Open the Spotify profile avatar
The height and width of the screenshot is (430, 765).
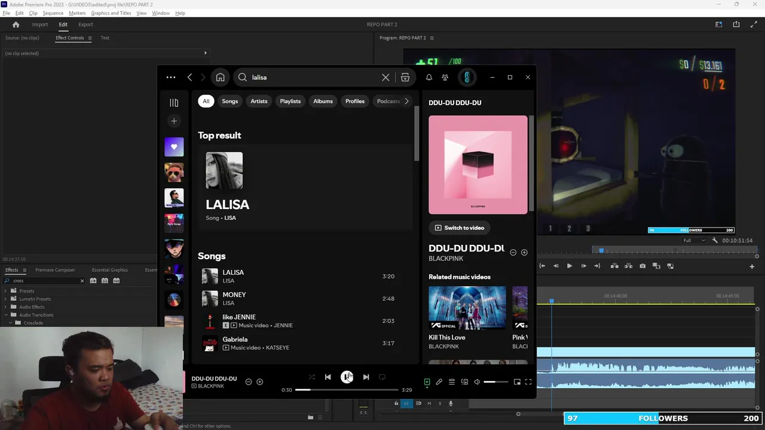pyautogui.click(x=467, y=77)
